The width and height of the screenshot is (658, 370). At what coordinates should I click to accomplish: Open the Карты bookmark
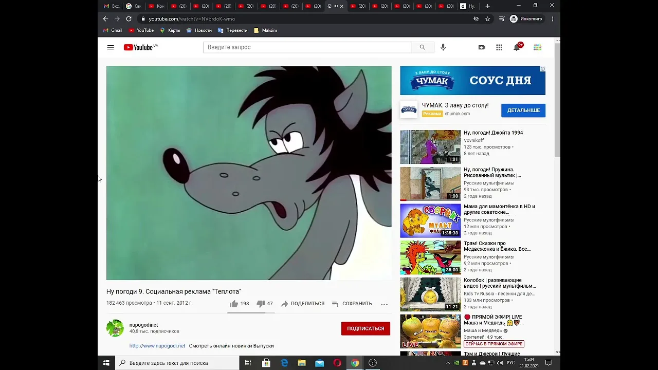click(x=170, y=30)
